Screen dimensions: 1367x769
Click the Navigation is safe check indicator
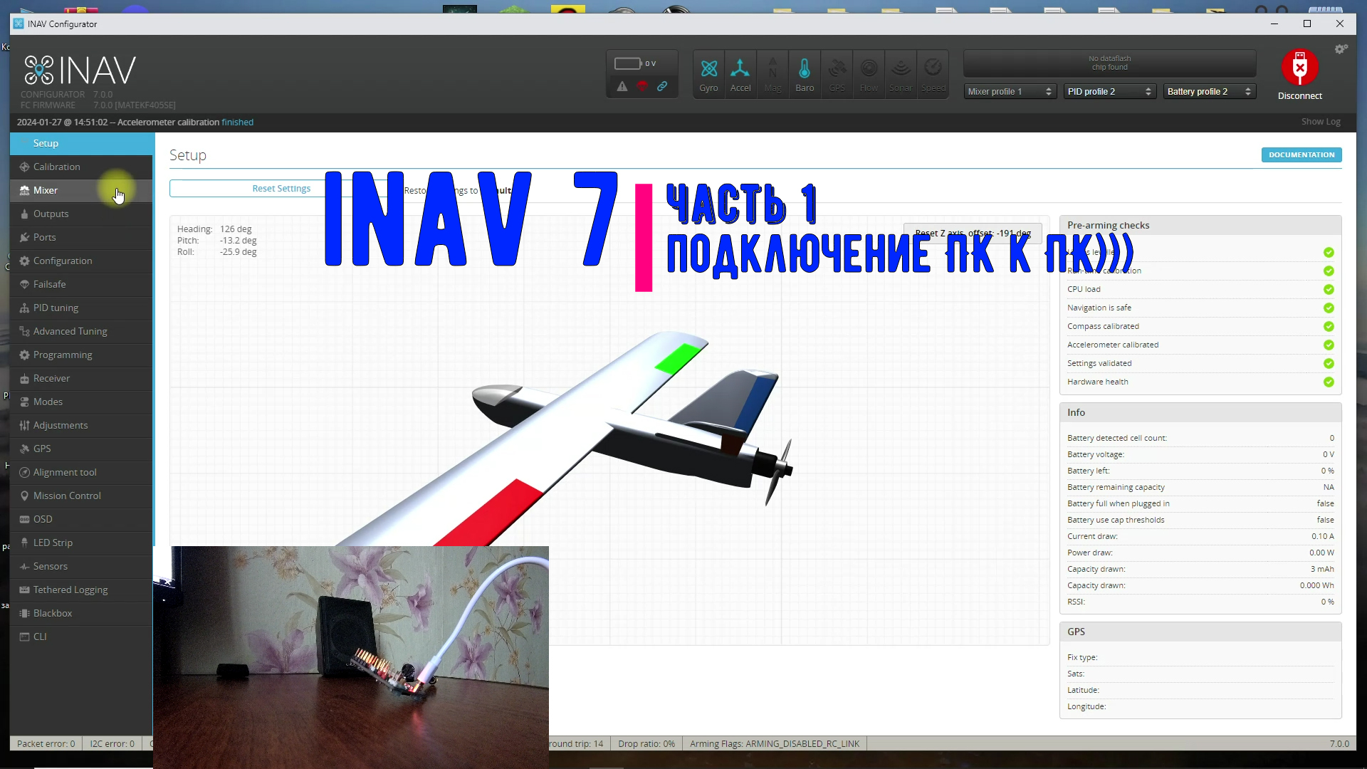[x=1329, y=308]
